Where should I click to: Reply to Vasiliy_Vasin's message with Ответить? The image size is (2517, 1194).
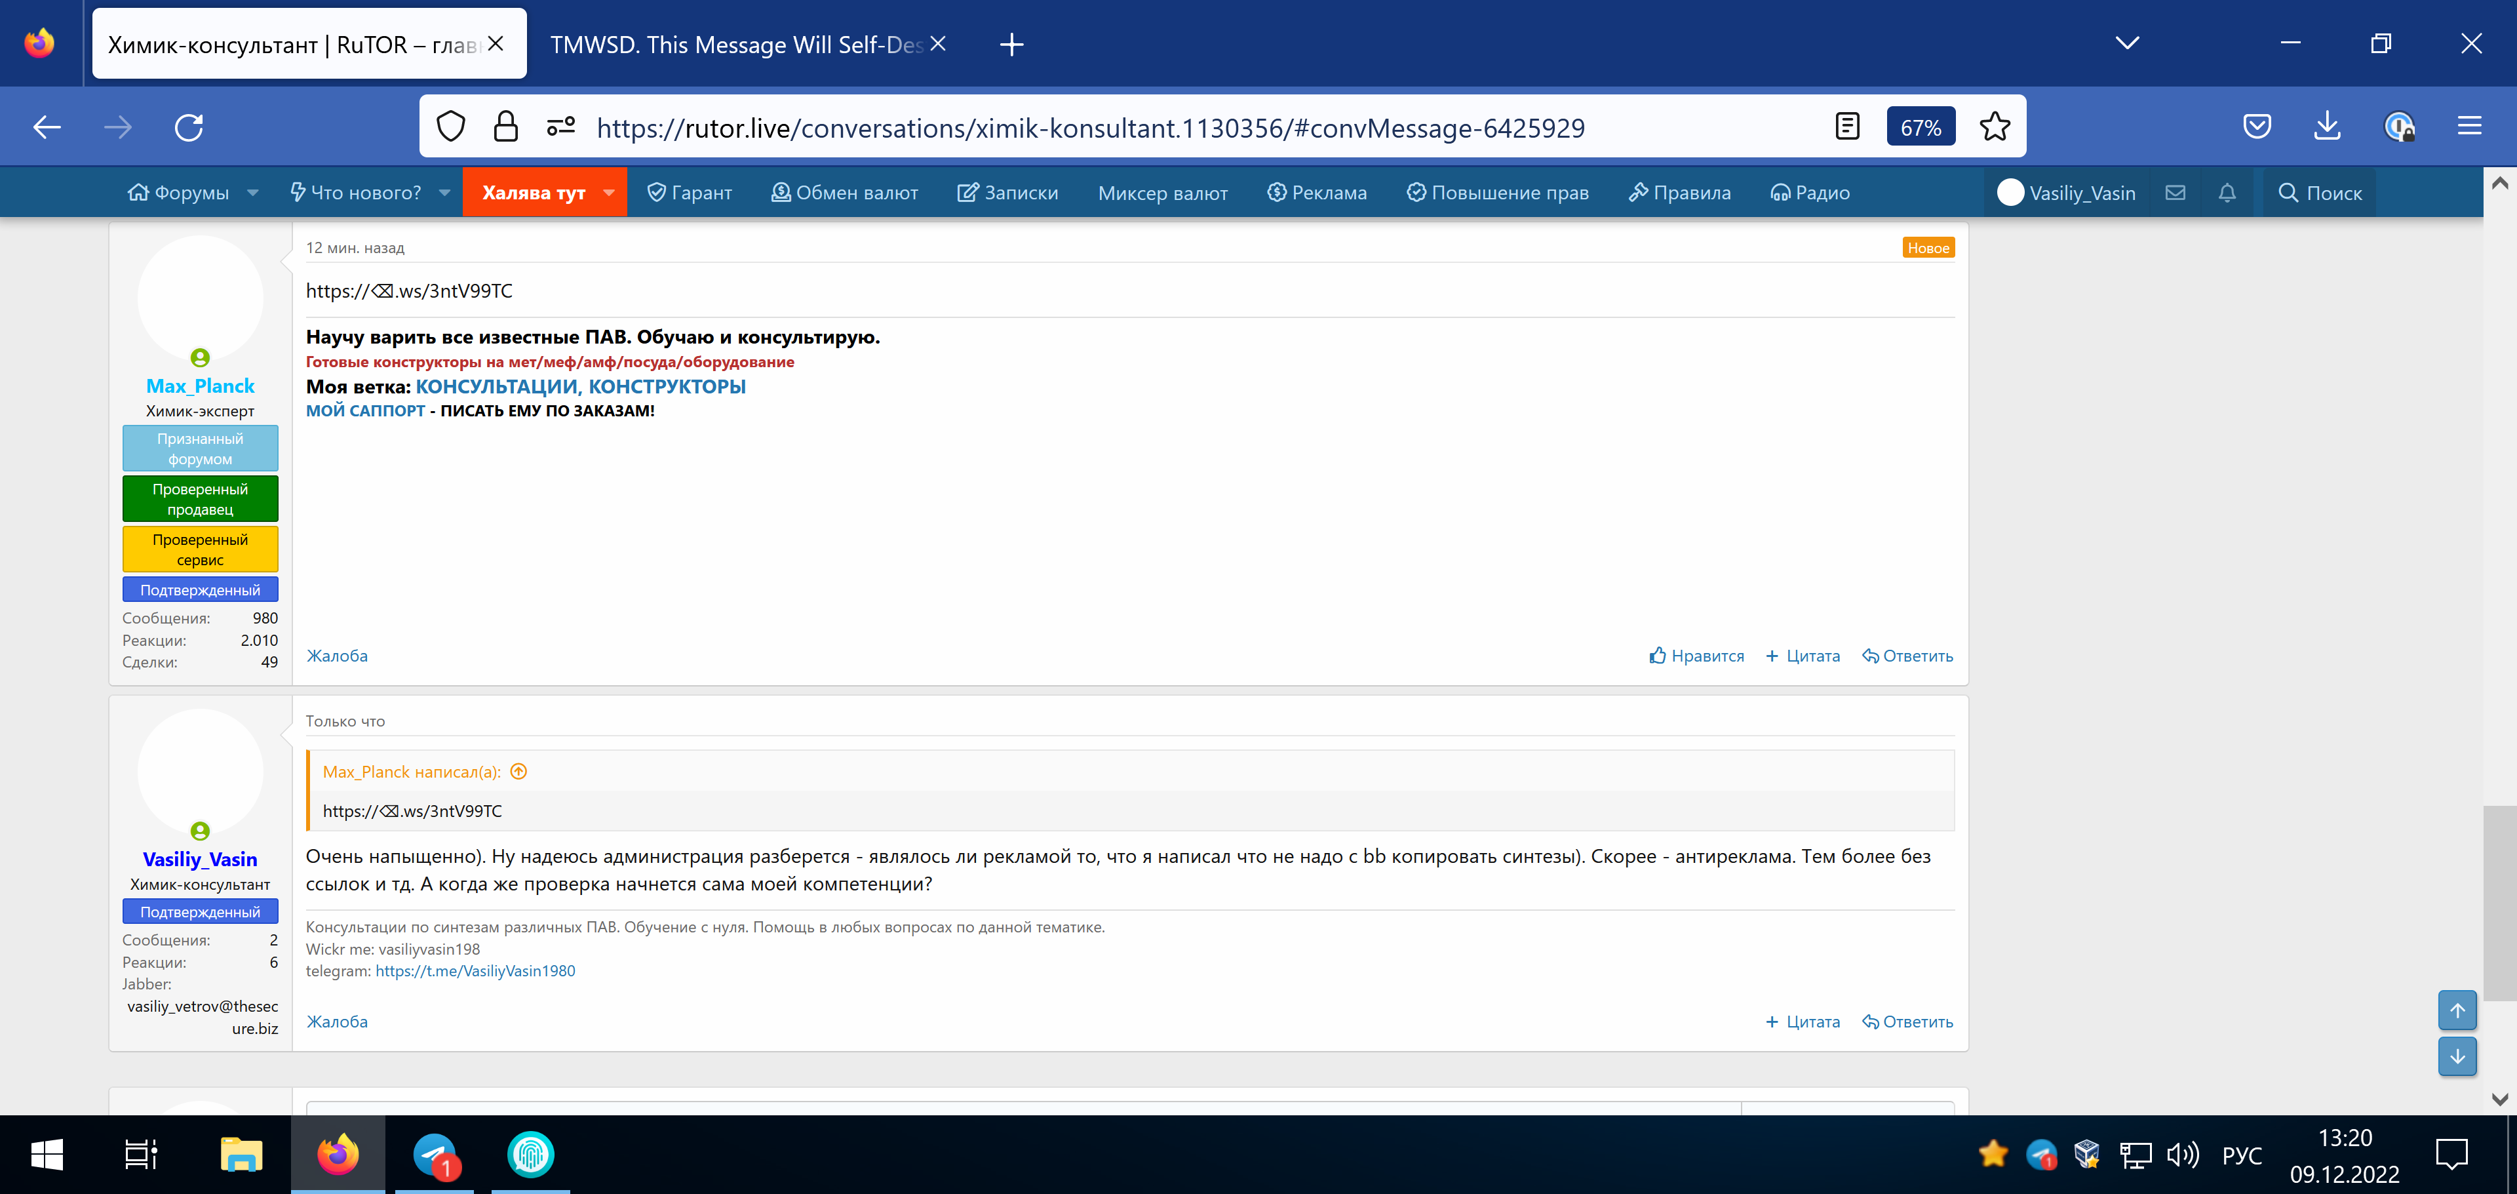click(x=1907, y=1021)
